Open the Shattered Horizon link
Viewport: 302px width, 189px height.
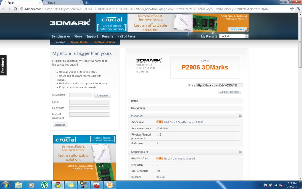pyautogui.click(x=104, y=42)
